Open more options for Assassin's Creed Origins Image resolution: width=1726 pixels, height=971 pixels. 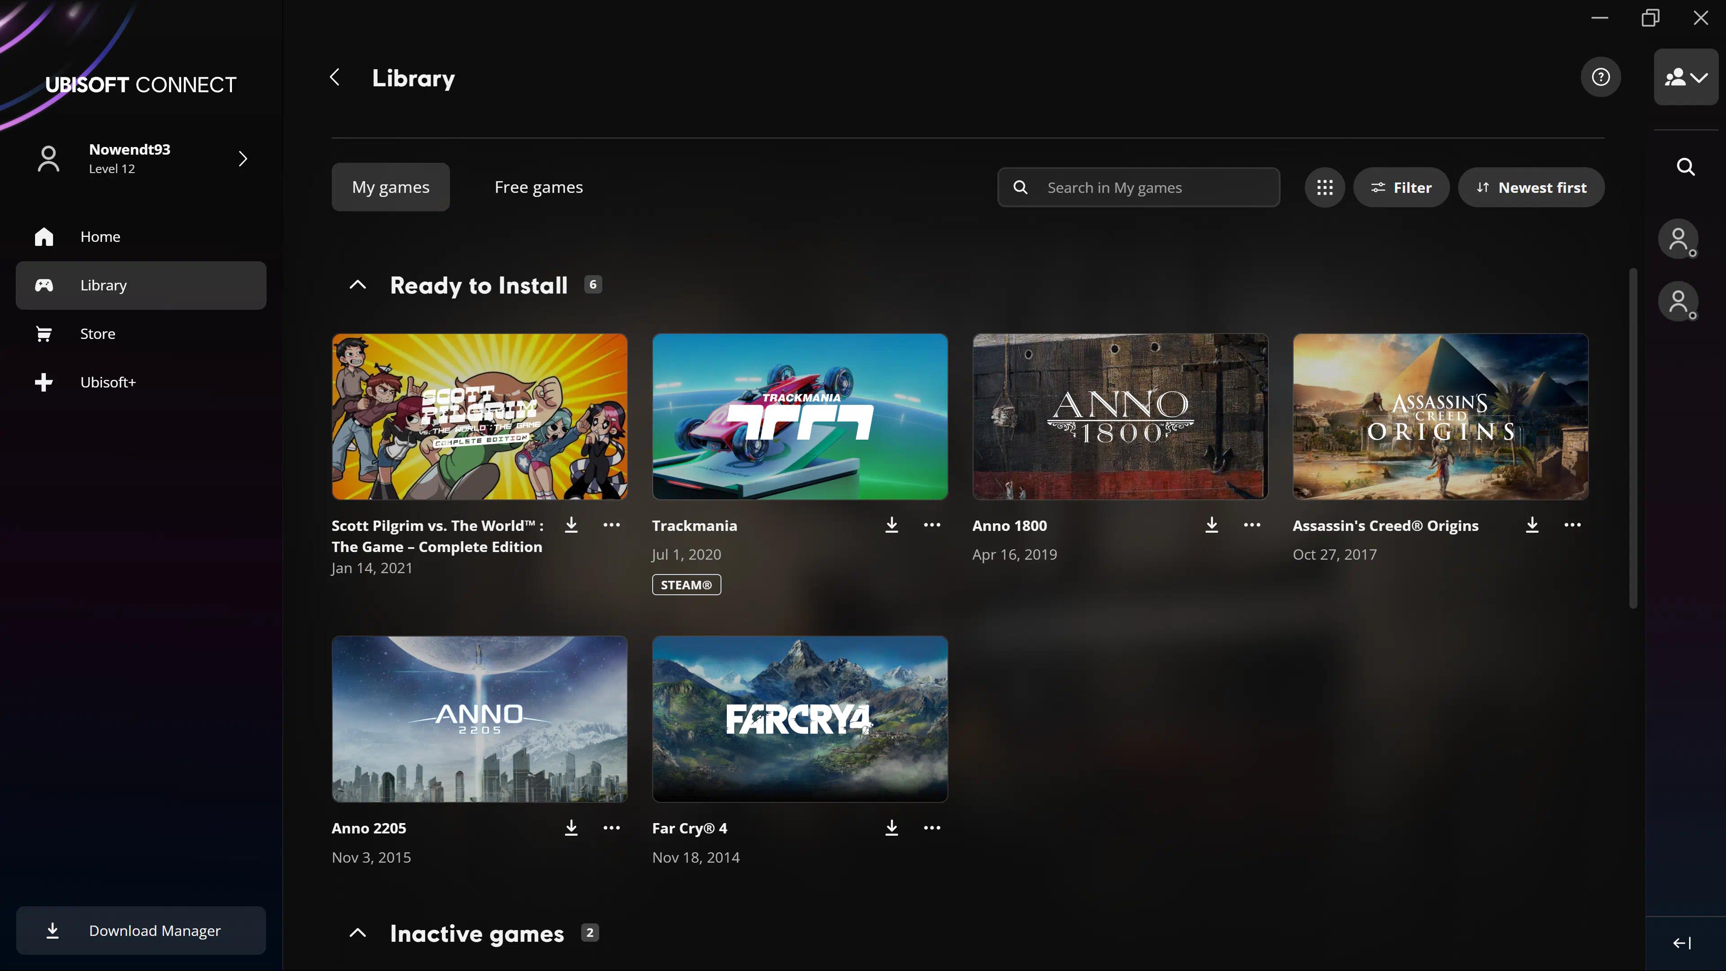[x=1572, y=525]
